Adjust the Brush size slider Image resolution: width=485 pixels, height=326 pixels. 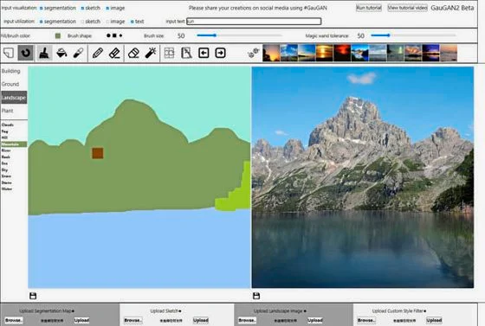click(239, 35)
